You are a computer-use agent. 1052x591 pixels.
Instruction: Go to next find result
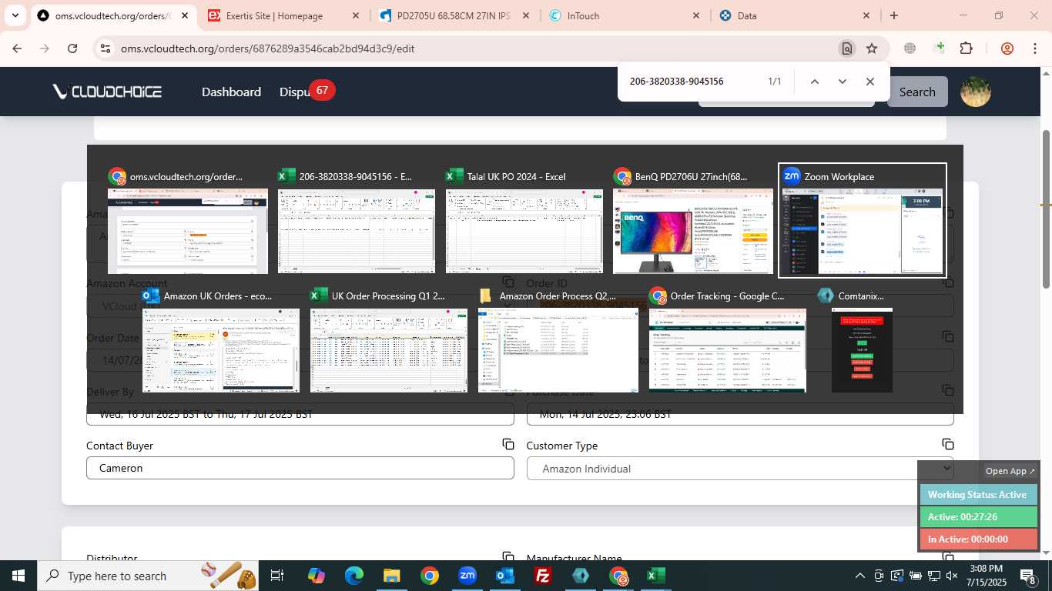click(x=843, y=82)
